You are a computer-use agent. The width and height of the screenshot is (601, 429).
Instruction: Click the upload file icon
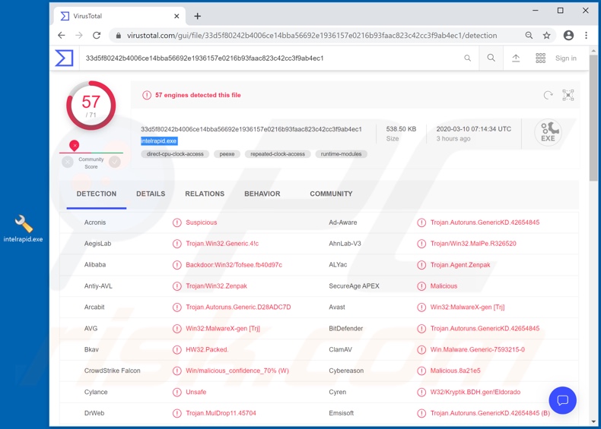click(x=516, y=58)
